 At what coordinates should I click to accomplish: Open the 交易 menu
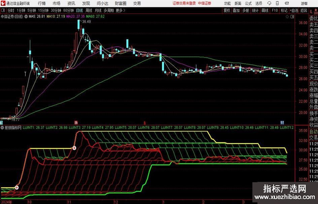pos(137,3)
